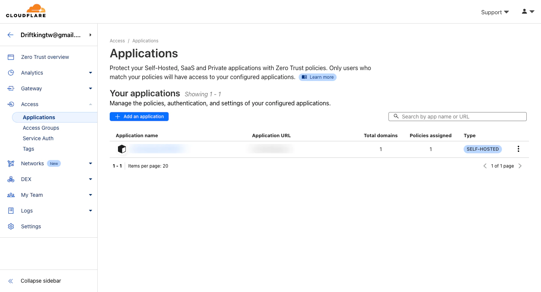The image size is (541, 292).
Task: Open the three-dot menu for the self-hosted app
Action: tap(518, 149)
